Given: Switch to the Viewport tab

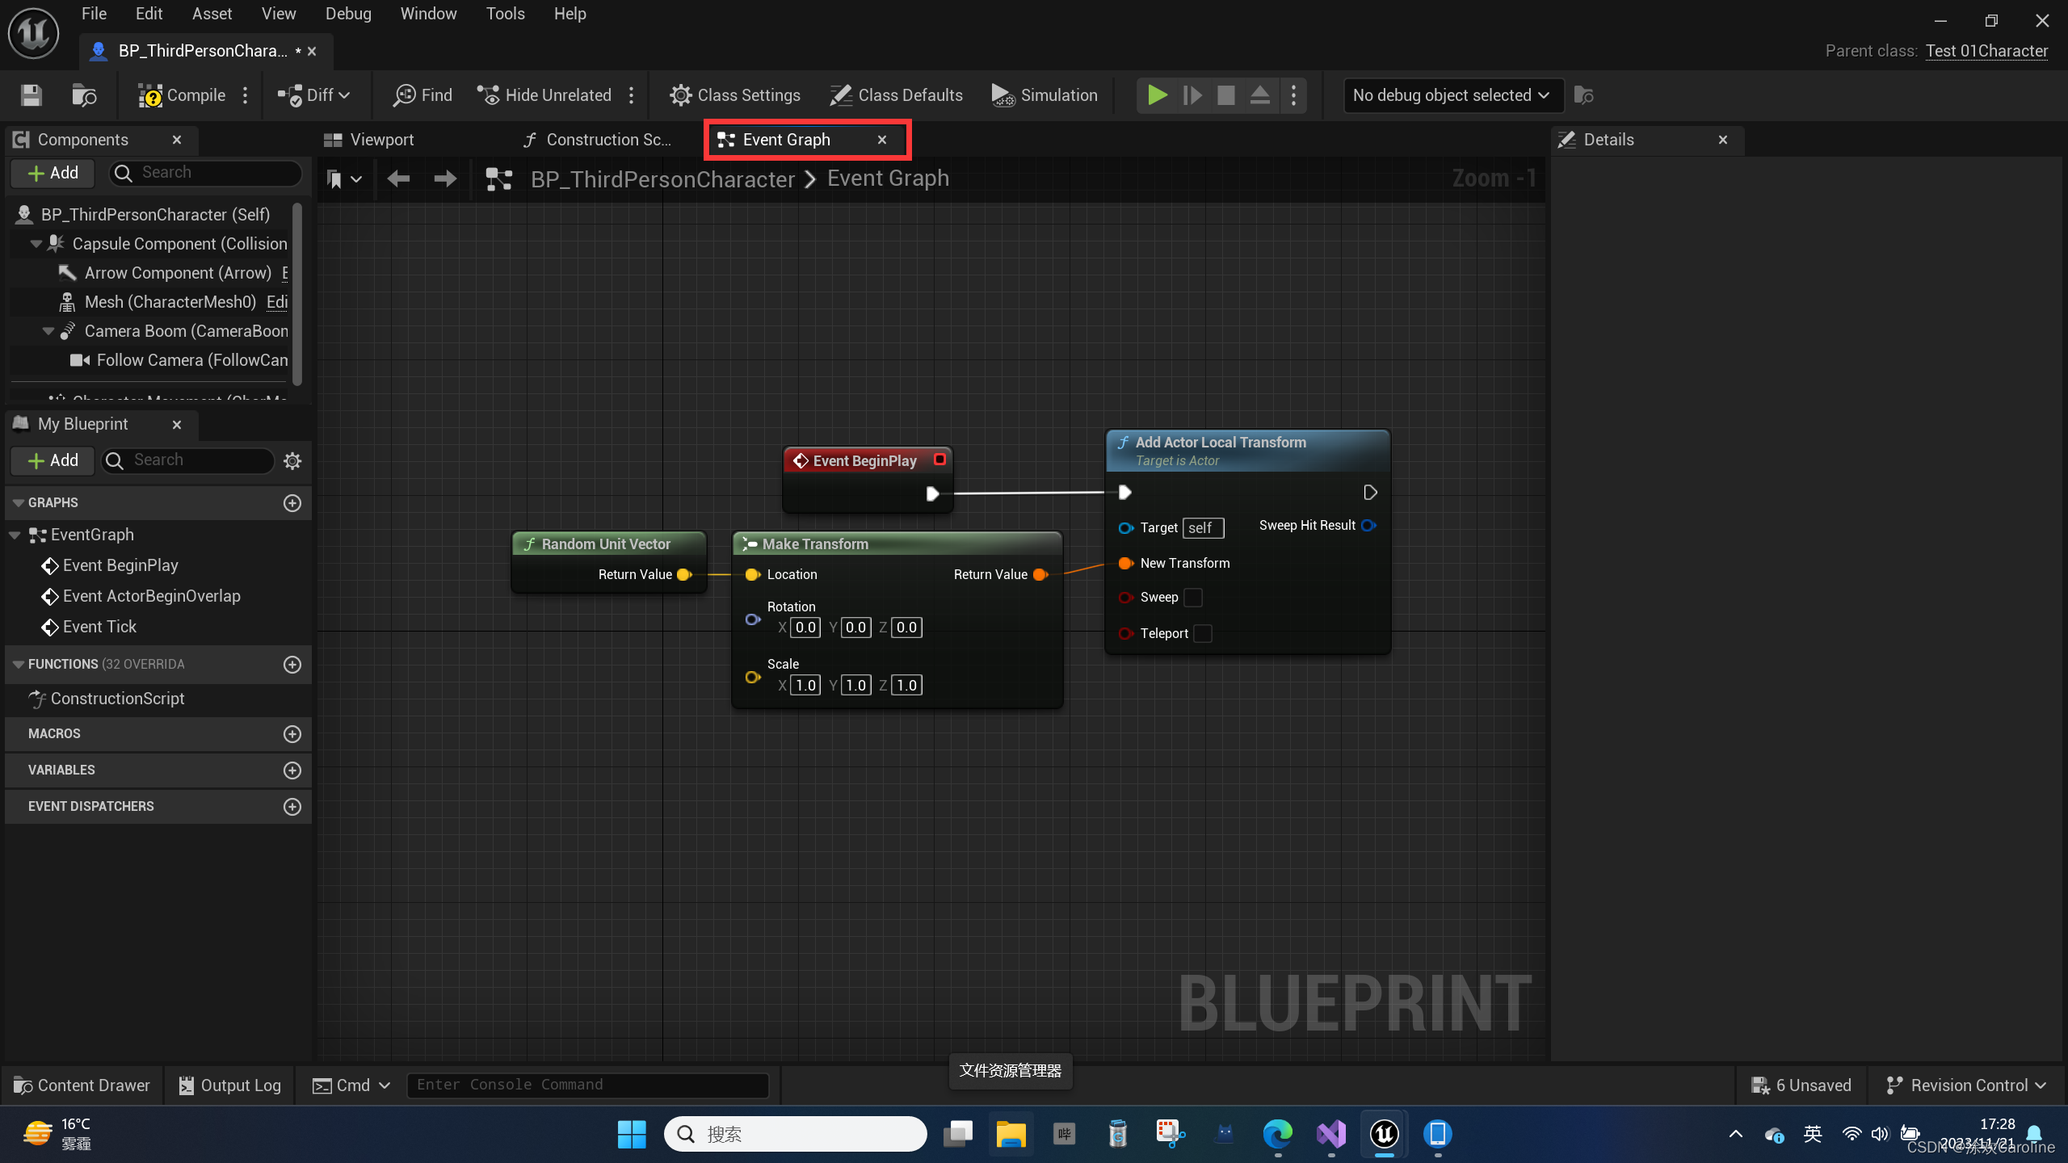Looking at the screenshot, I should [x=381, y=140].
